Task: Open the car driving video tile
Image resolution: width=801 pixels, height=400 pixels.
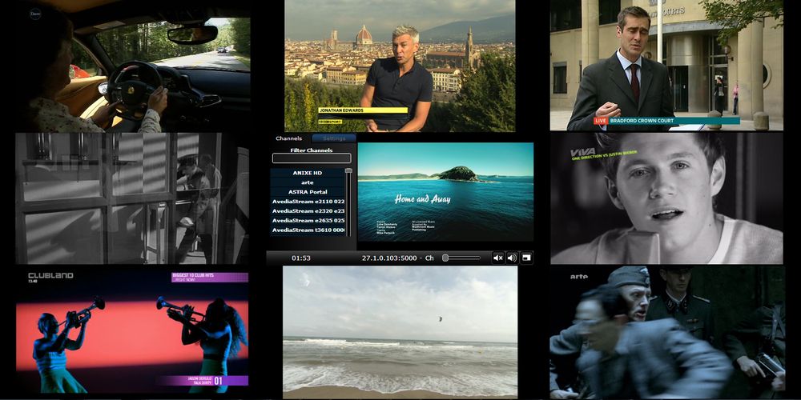Action: (133, 66)
